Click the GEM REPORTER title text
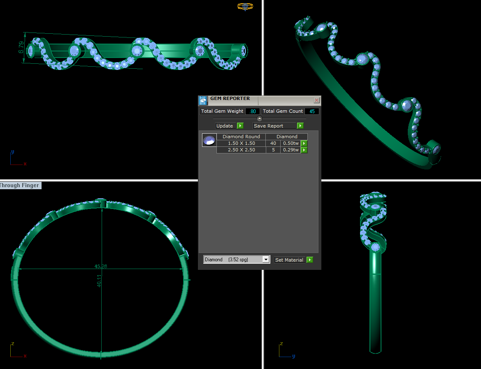The height and width of the screenshot is (369, 481). coord(230,98)
